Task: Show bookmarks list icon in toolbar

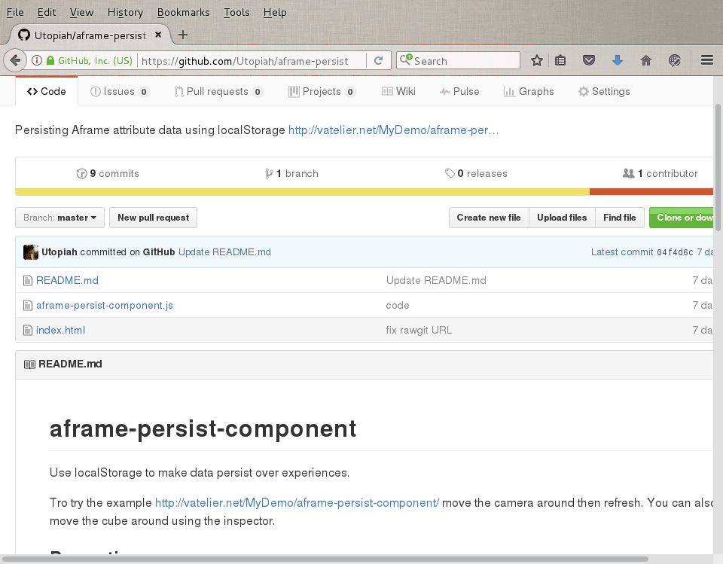Action: tap(561, 61)
